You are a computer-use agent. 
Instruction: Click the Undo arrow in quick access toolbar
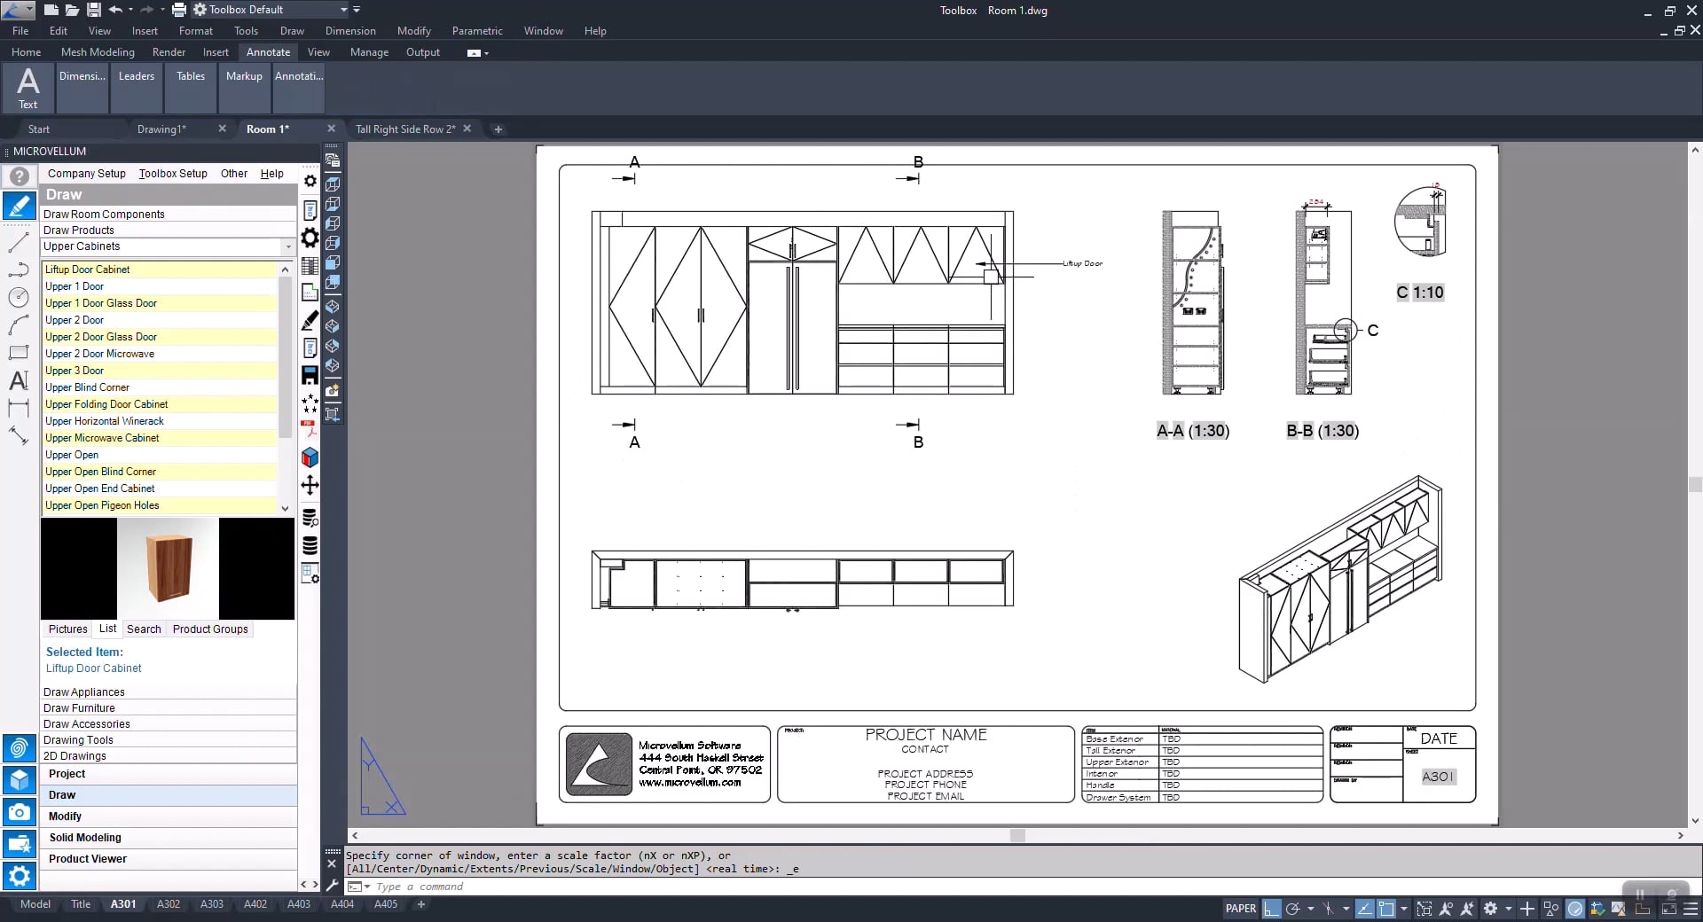115,10
